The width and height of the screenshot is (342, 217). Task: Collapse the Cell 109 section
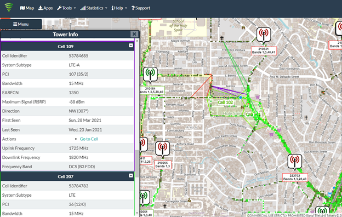point(130,45)
